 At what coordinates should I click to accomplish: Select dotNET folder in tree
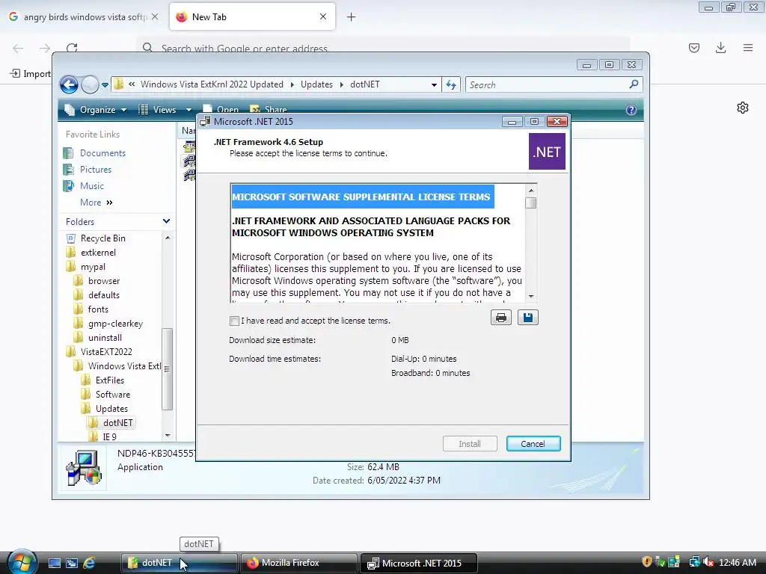[117, 423]
